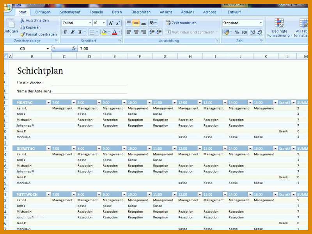Increase indent icon
312x234 pixels.
[x=159, y=32]
